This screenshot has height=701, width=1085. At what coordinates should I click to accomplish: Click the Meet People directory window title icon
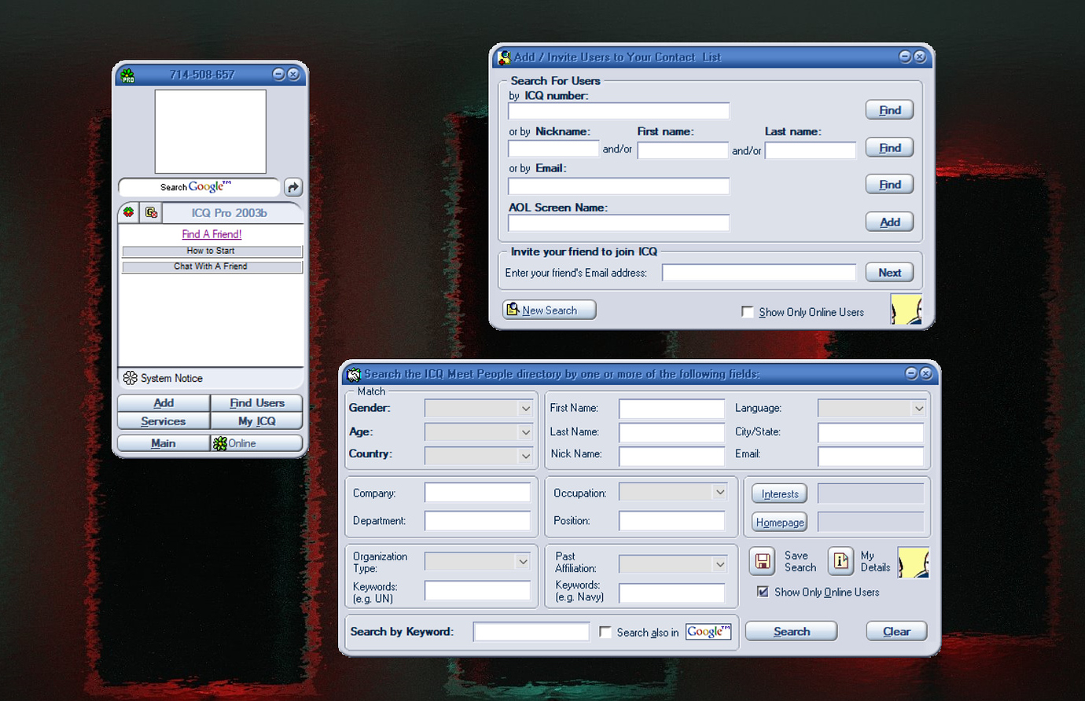click(354, 374)
